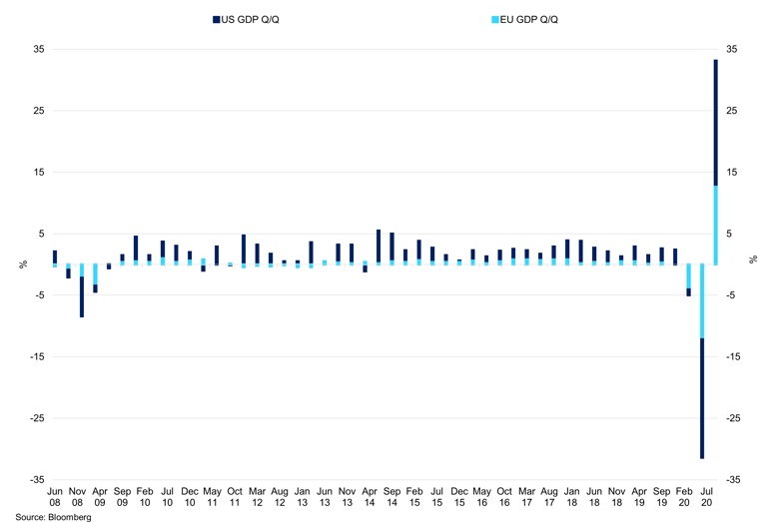Click the US GDP Q/Q navy legend swatch
The image size is (769, 522).
216,19
